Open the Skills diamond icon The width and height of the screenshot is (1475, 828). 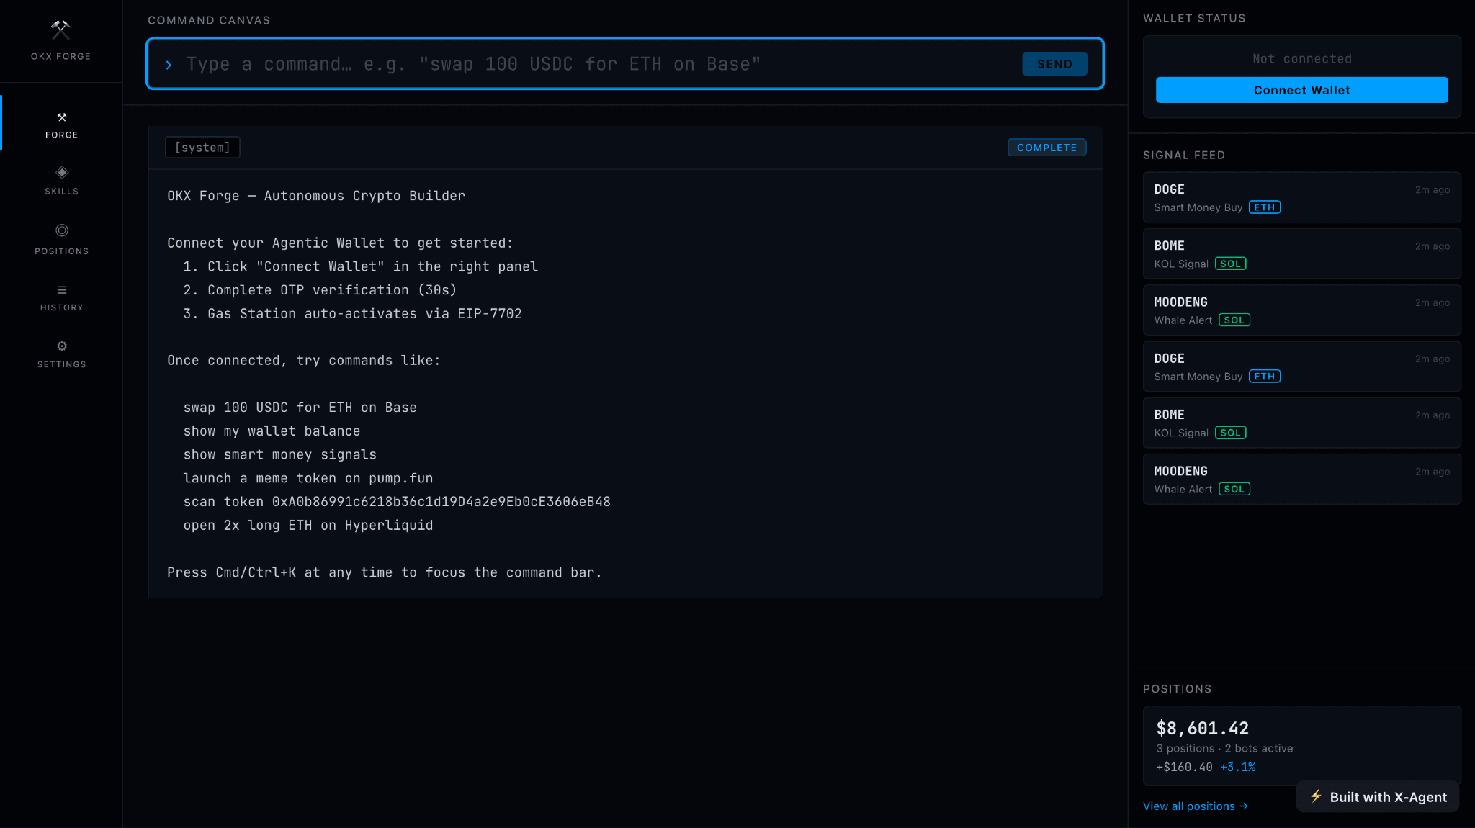tap(62, 172)
